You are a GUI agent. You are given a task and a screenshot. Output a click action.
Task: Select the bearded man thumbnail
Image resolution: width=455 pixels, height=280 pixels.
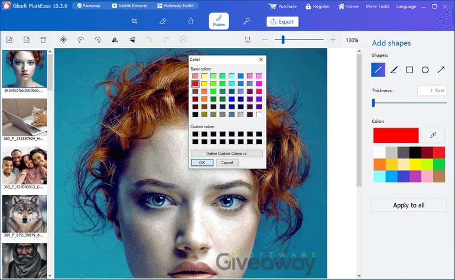coord(25,261)
